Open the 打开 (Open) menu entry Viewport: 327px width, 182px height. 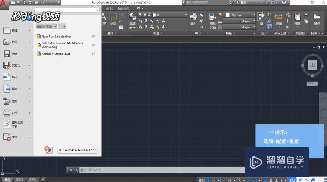(x=16, y=42)
